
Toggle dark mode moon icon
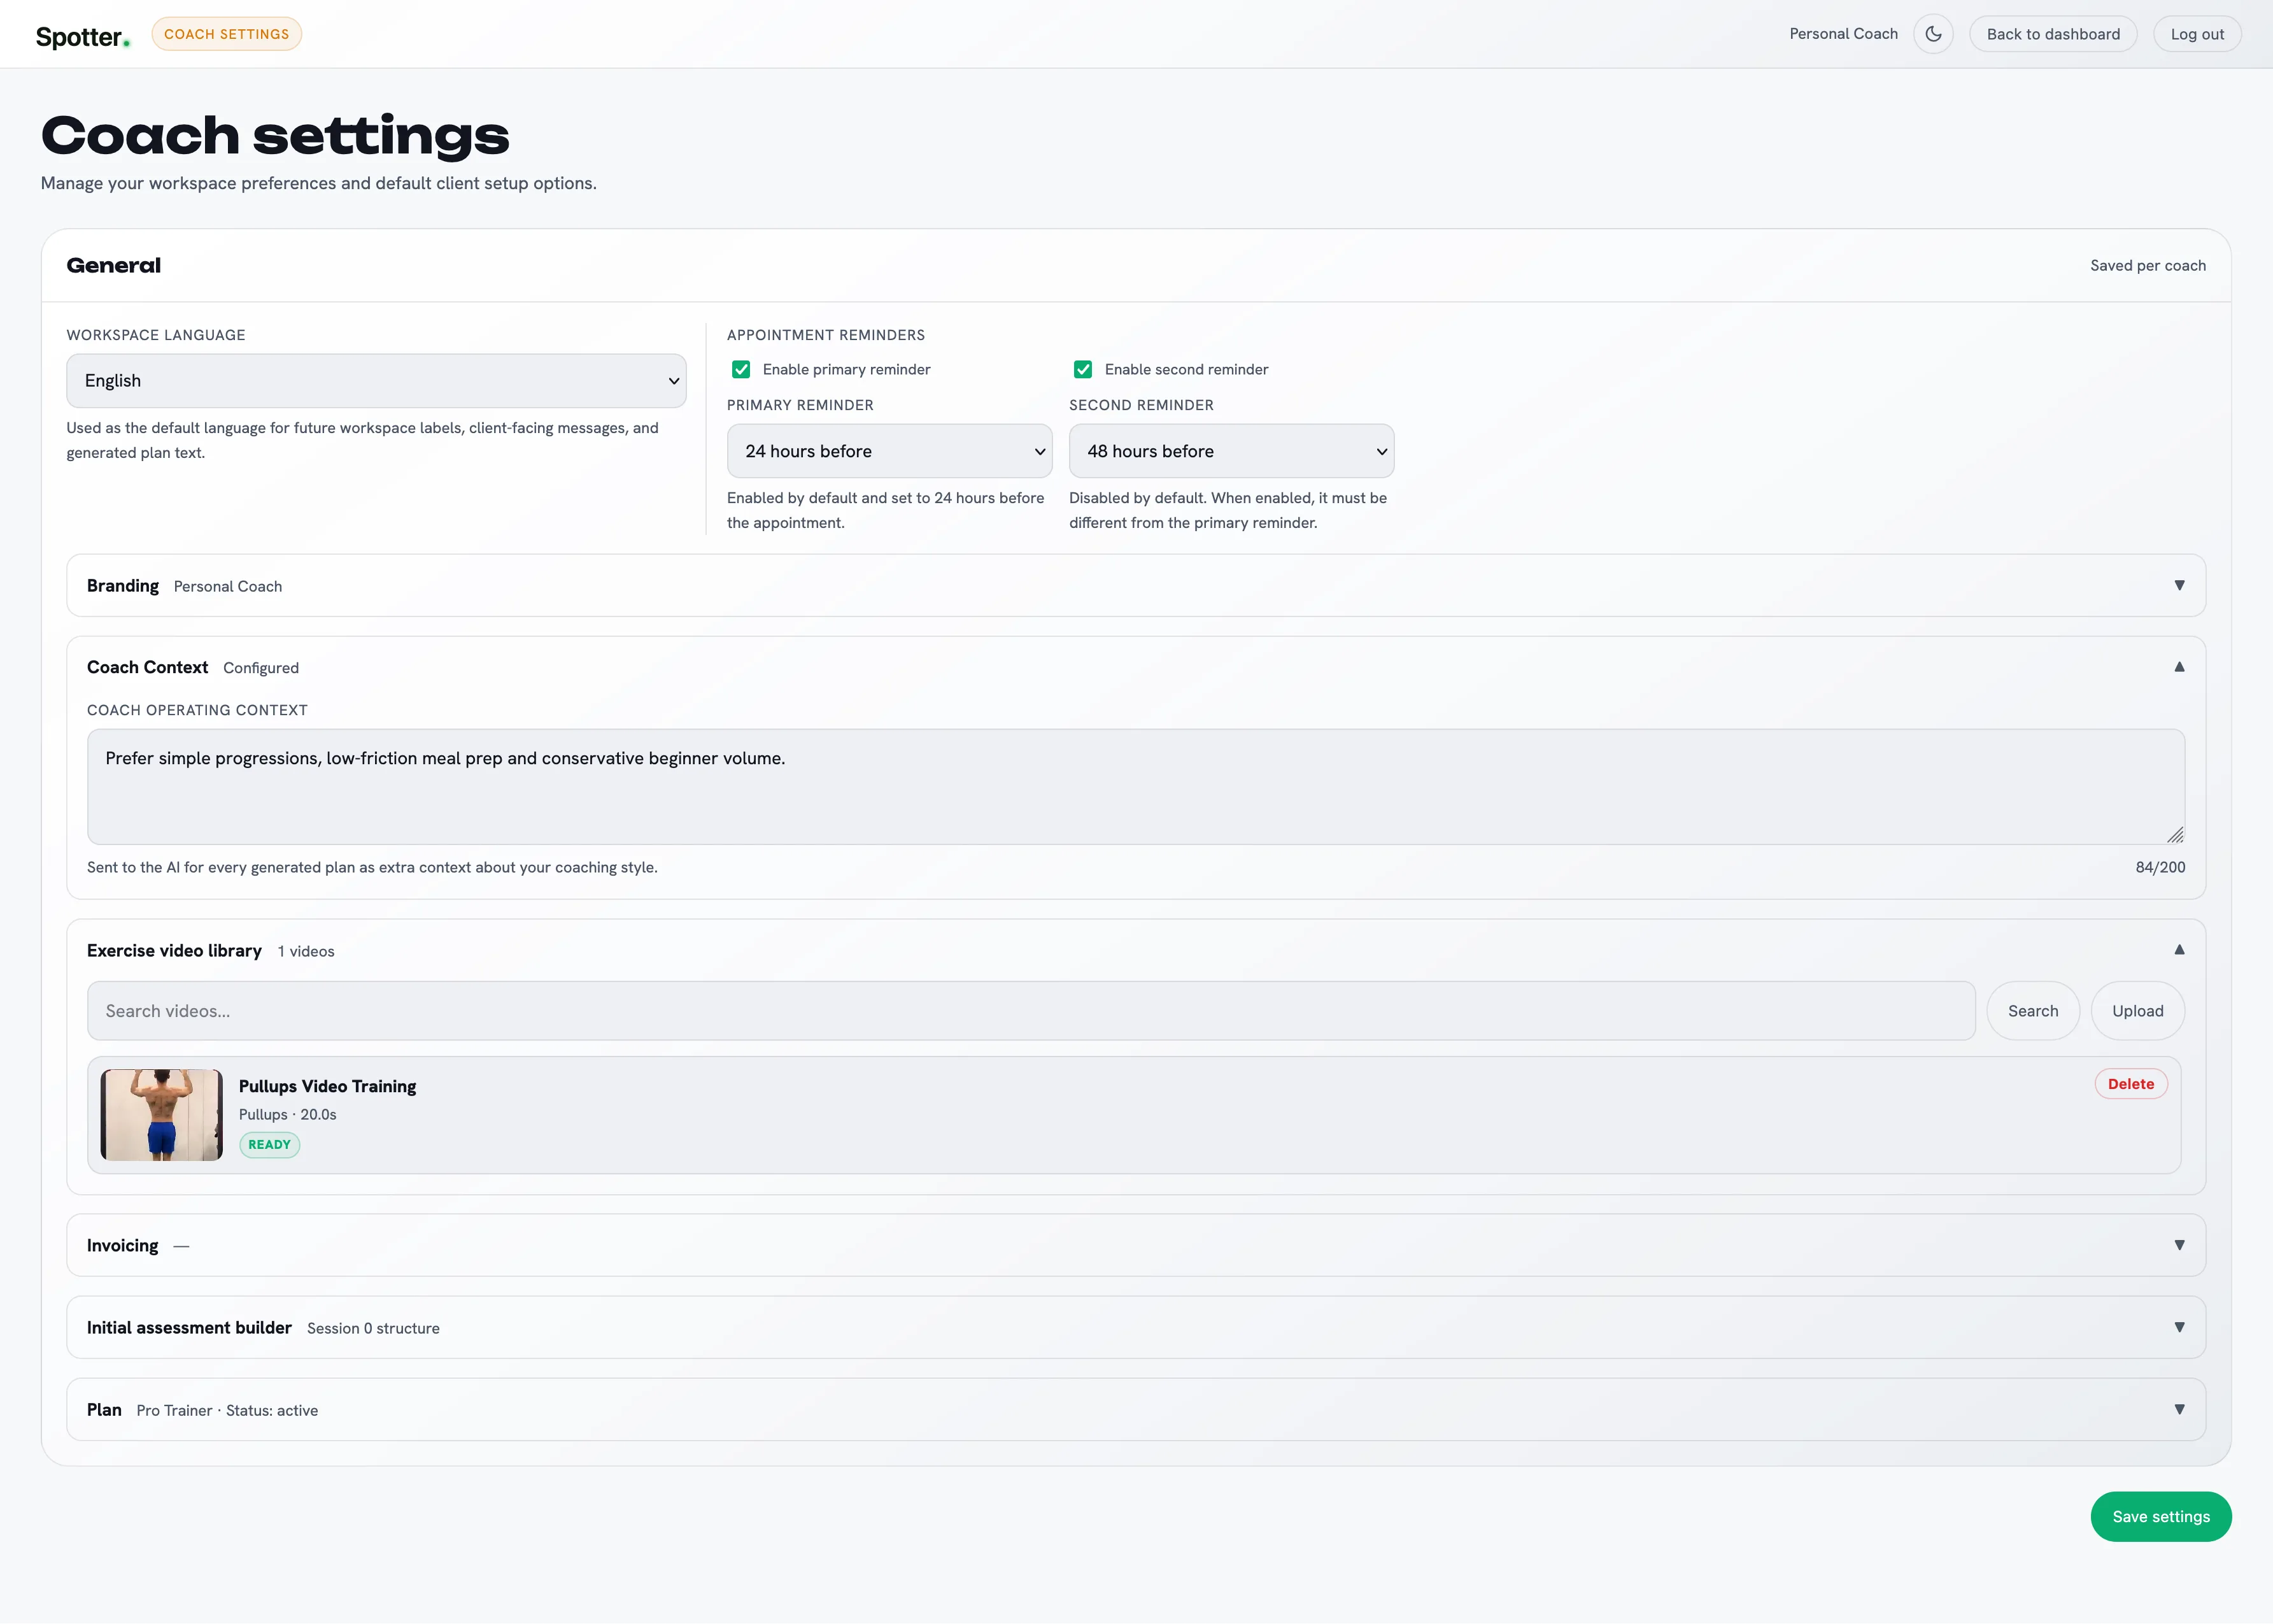coord(1933,34)
